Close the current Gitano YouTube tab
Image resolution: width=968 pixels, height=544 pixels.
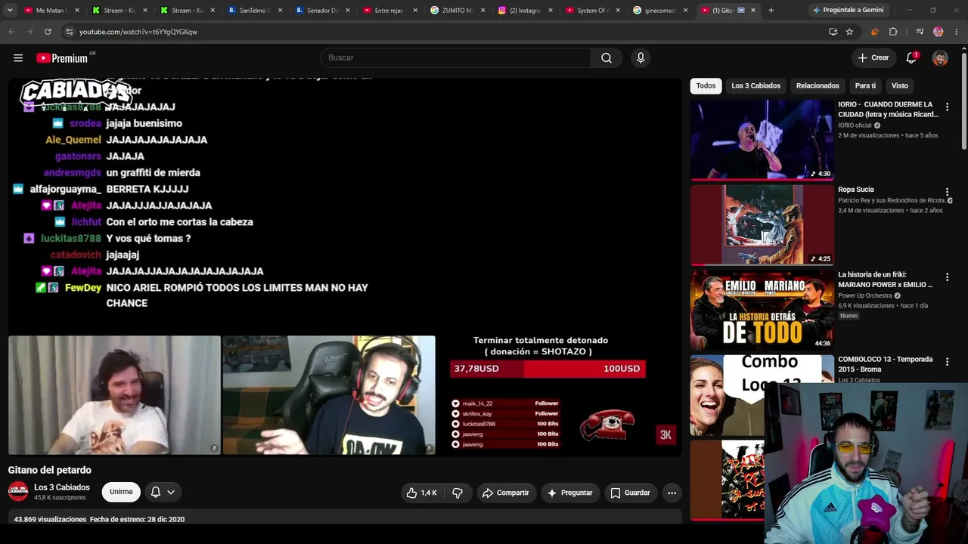click(x=753, y=11)
